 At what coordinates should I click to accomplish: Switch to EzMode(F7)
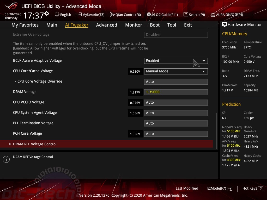click(220, 189)
